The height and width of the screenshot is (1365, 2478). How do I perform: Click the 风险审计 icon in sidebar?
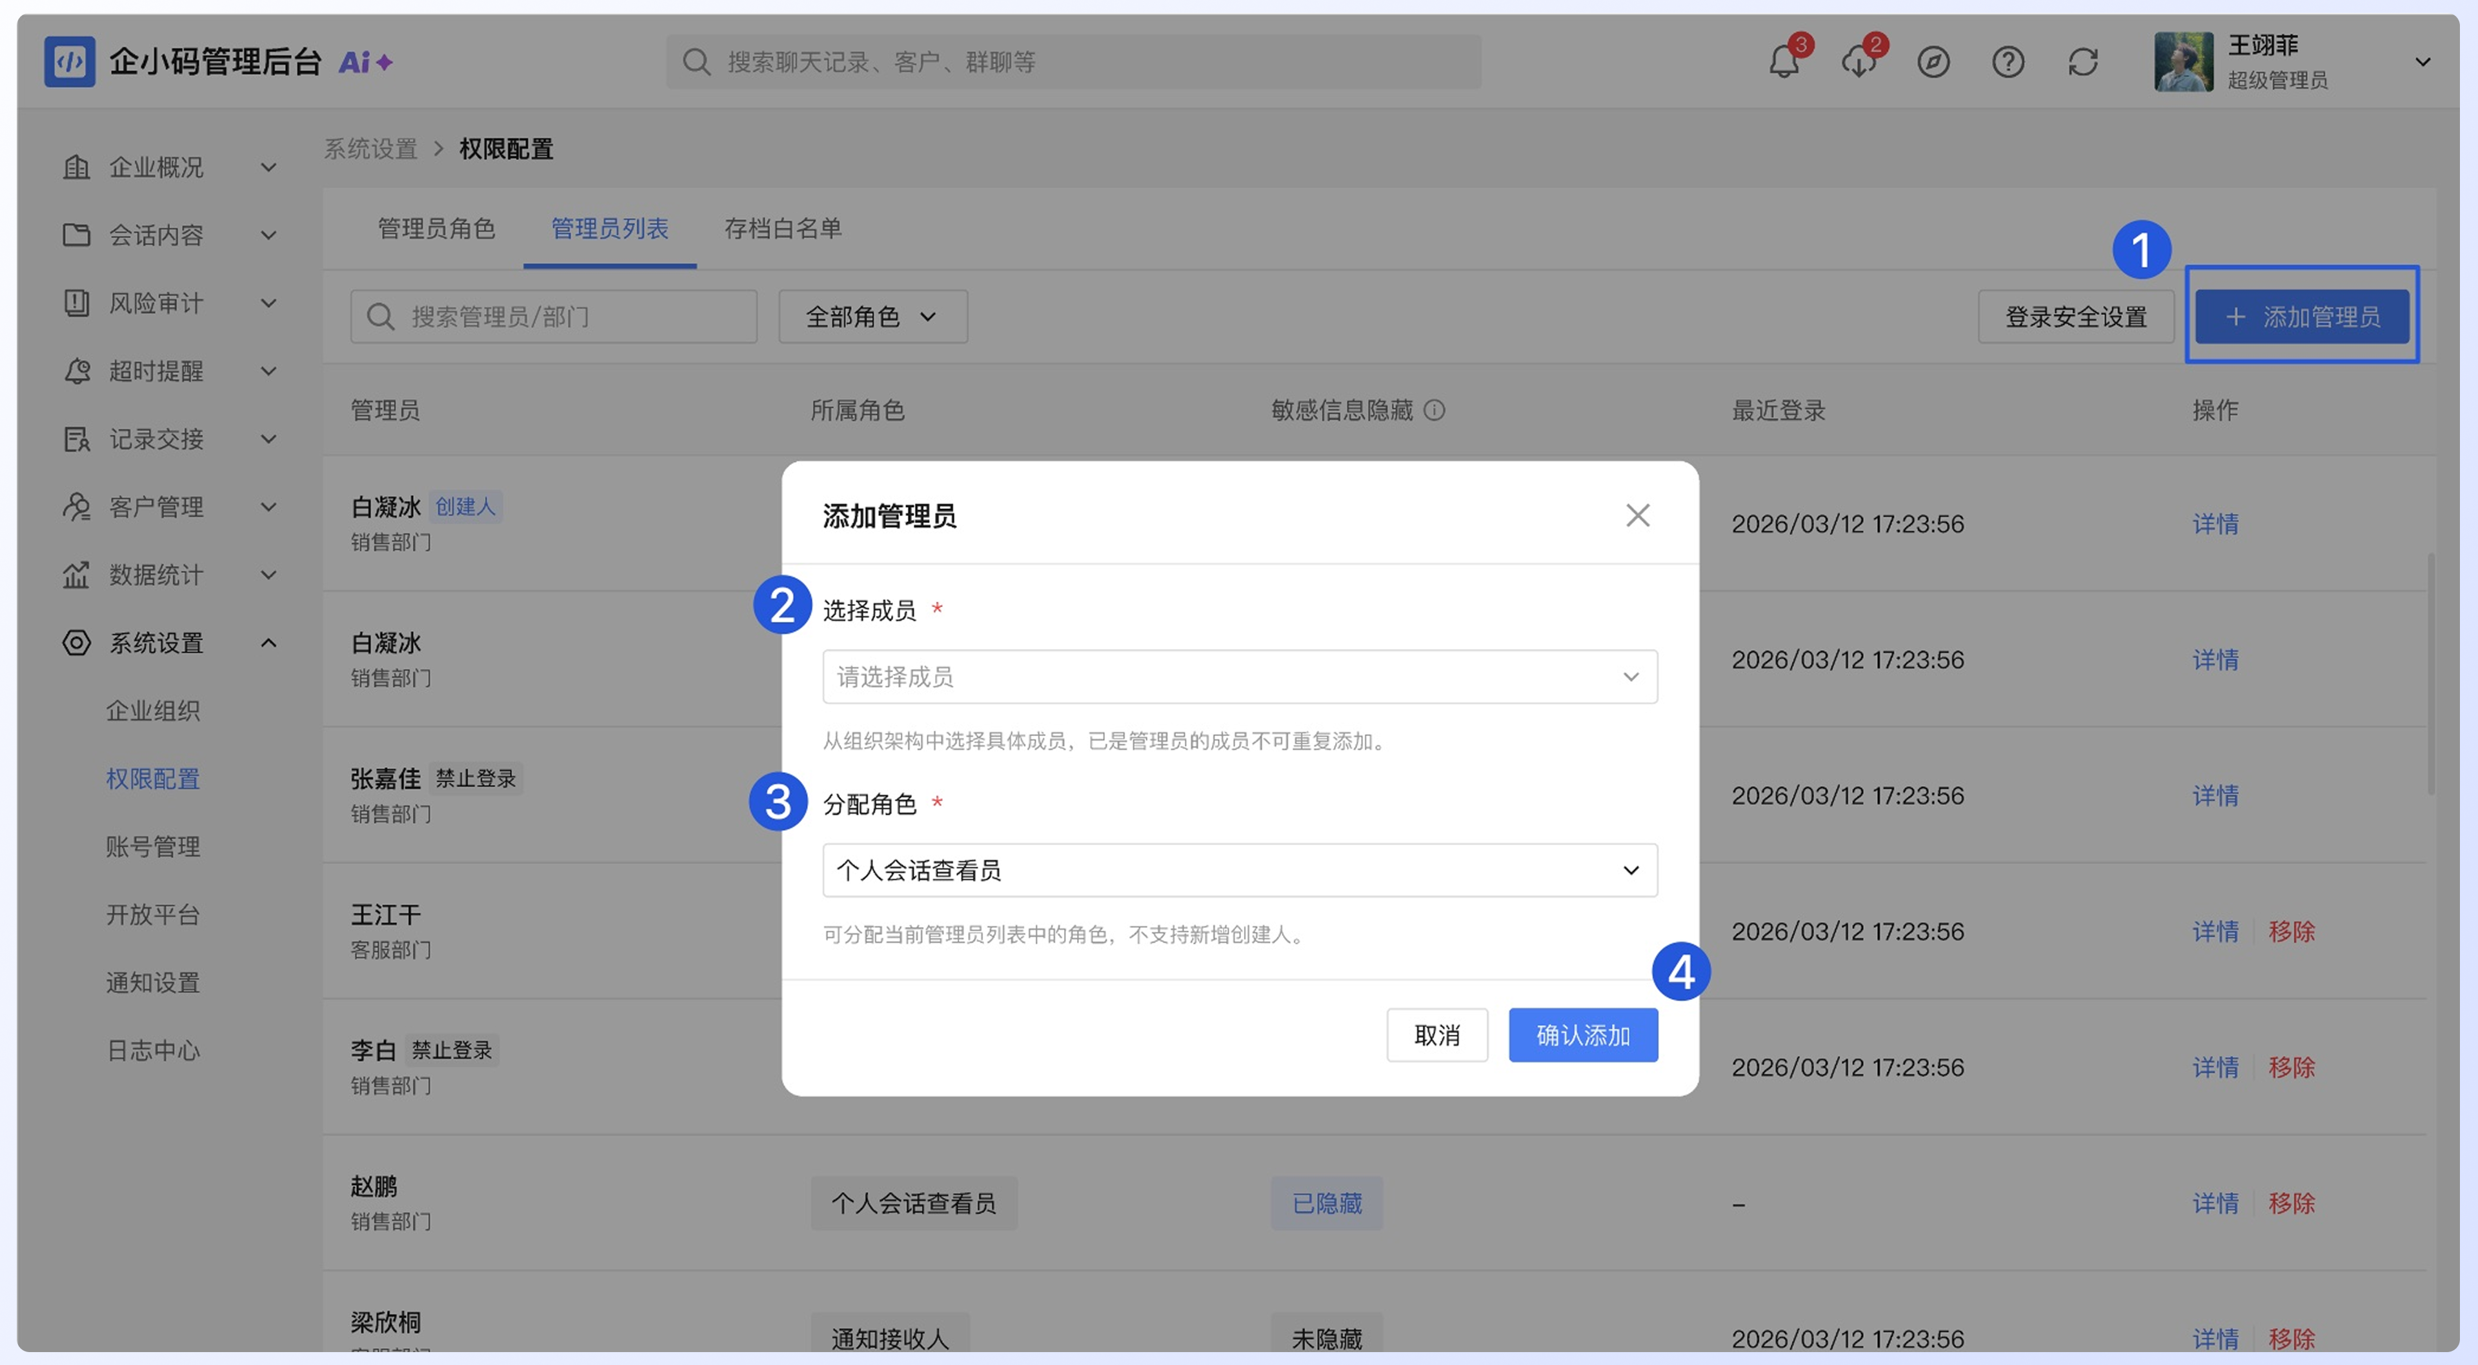click(x=76, y=303)
